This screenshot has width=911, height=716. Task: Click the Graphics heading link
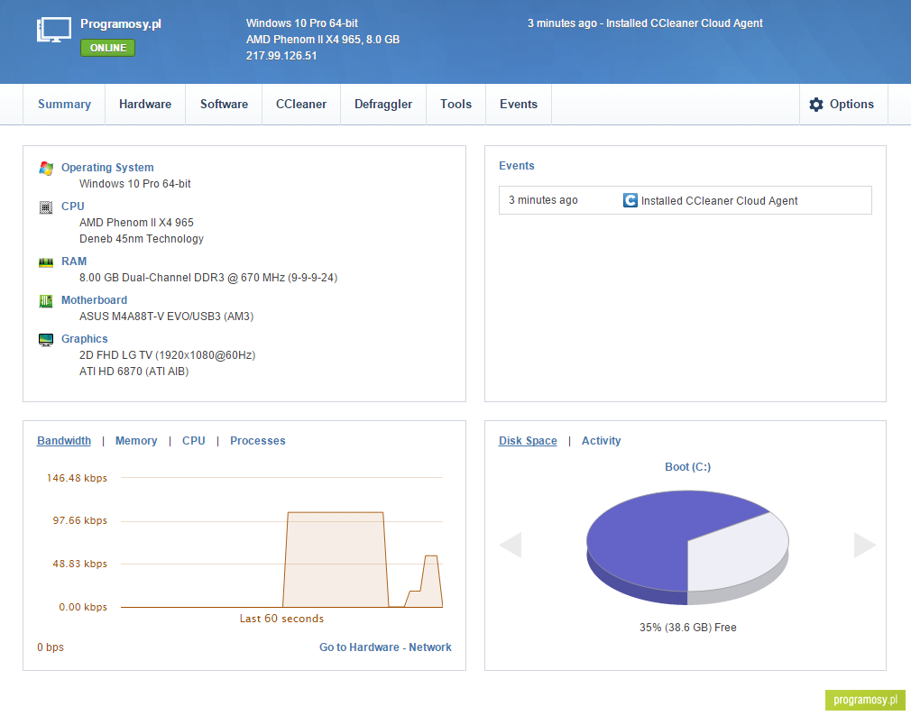(84, 339)
